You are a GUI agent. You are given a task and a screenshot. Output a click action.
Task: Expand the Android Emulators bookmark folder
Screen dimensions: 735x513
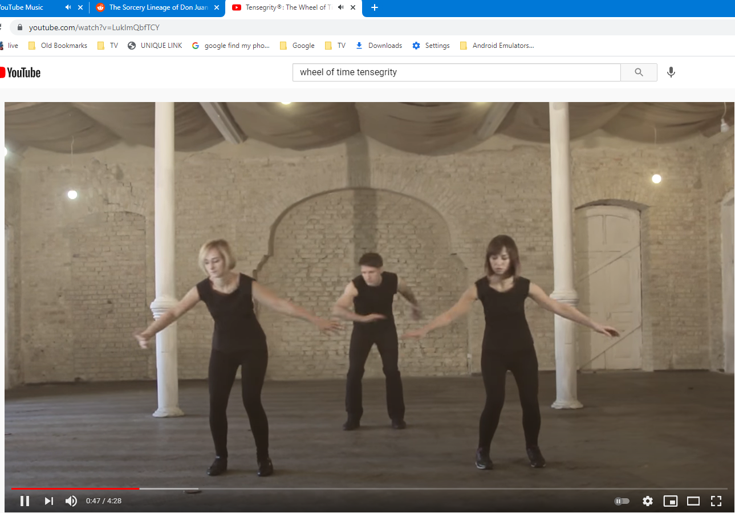point(497,46)
